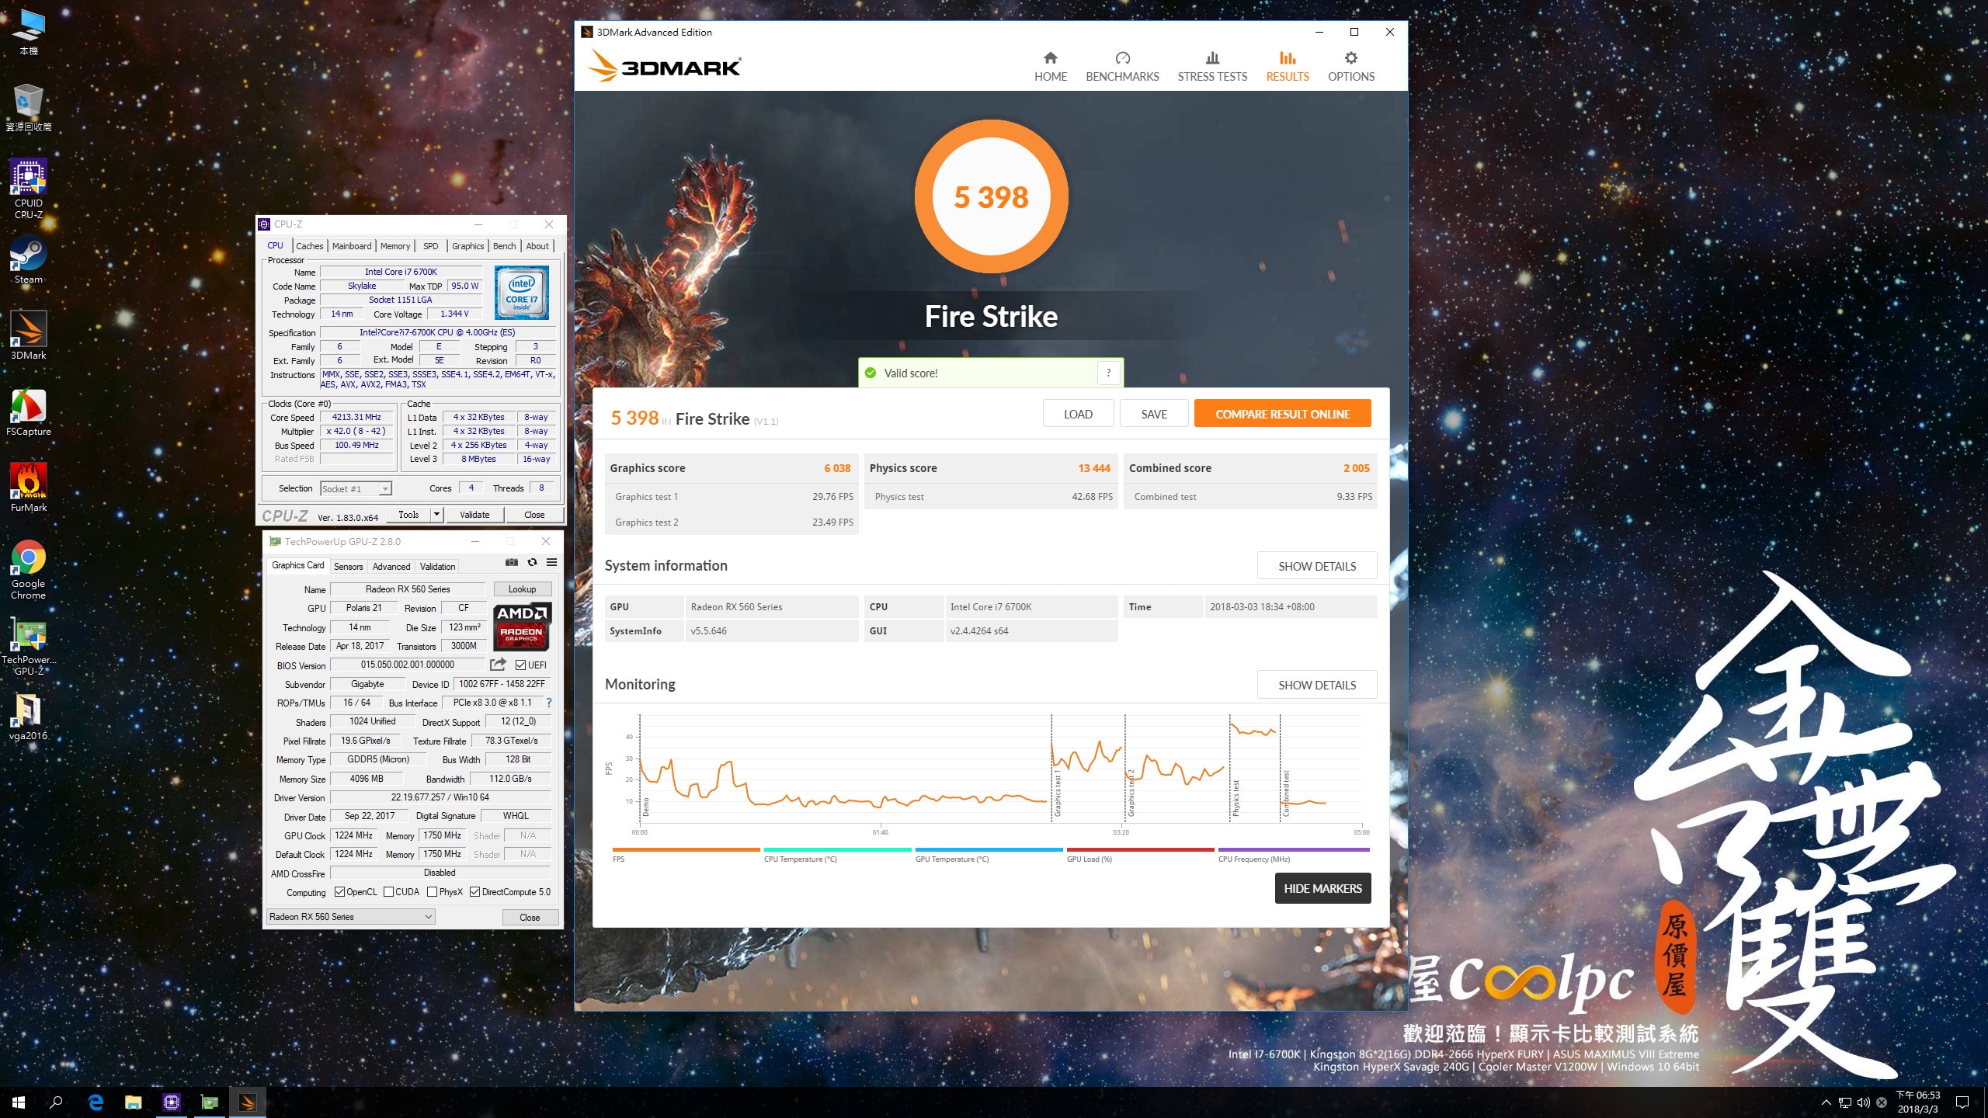Click HIDE MARKERS button

(x=1322, y=888)
